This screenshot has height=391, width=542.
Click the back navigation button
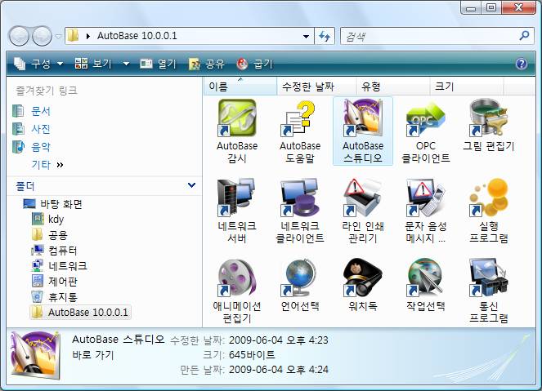(19, 36)
